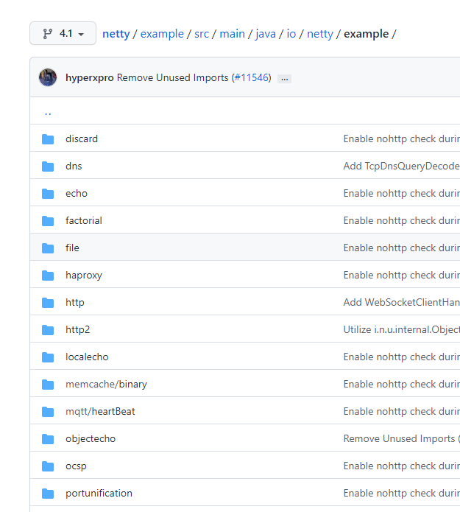The width and height of the screenshot is (460, 512).
Task: Open commit message for file row
Action: (x=402, y=248)
